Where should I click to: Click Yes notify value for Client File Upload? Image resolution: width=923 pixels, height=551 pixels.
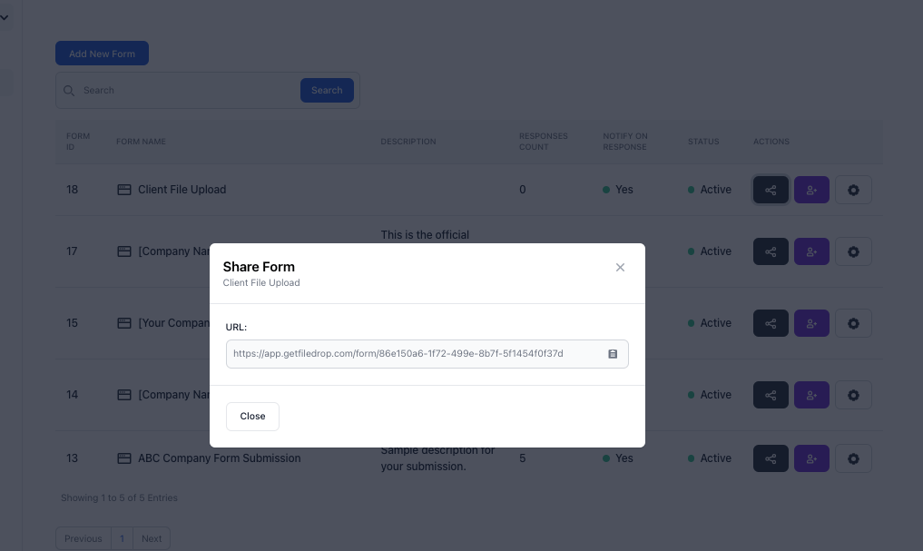(618, 190)
